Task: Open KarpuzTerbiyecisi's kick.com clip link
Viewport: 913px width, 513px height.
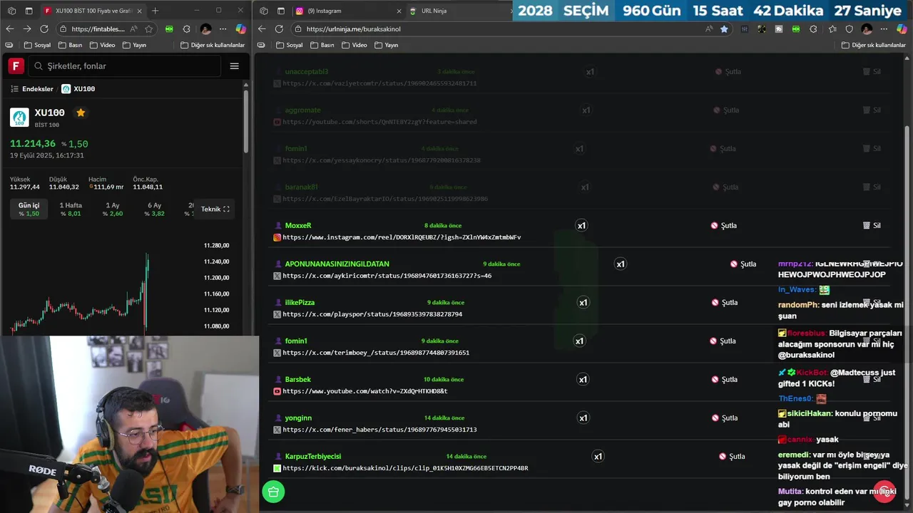Action: coord(405,468)
